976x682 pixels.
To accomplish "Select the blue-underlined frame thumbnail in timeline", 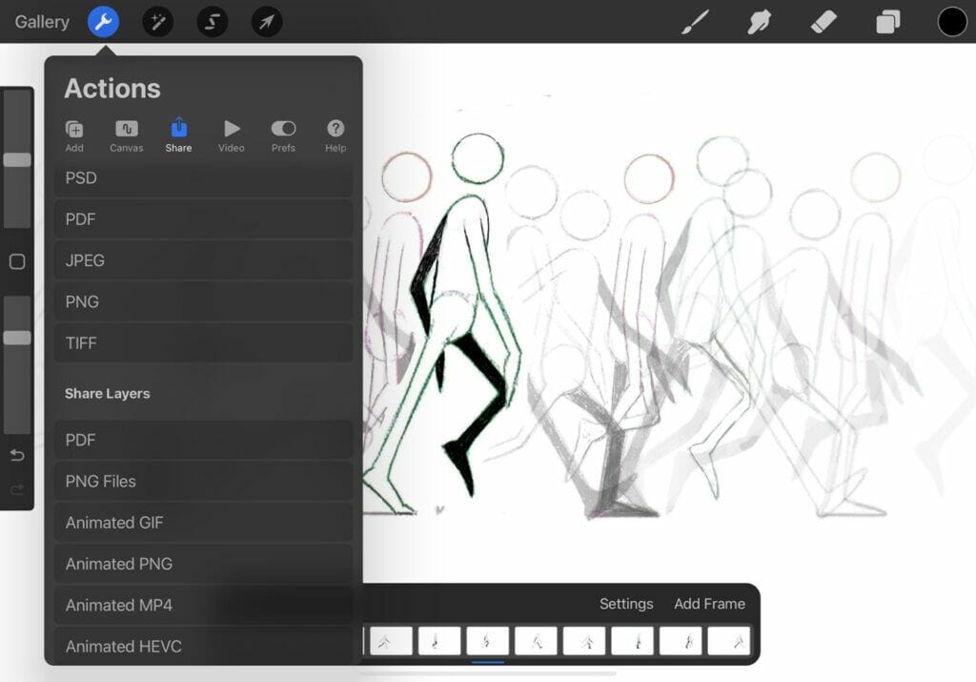I will tap(487, 641).
